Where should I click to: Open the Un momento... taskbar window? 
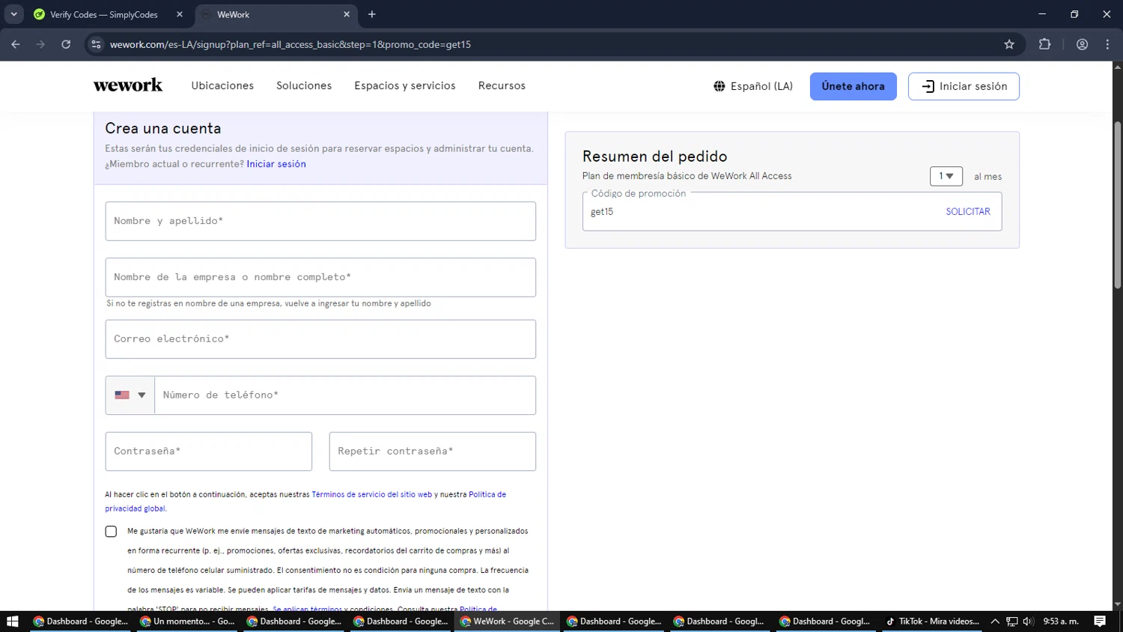pos(189,622)
